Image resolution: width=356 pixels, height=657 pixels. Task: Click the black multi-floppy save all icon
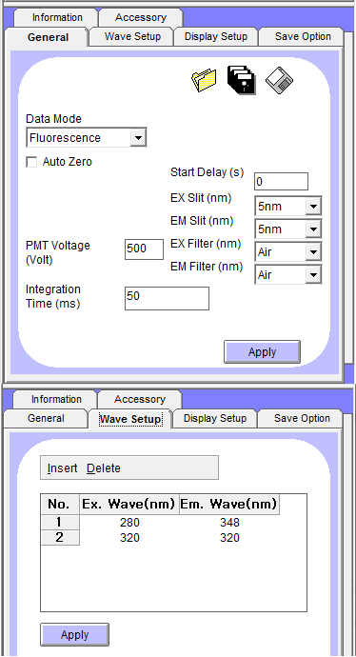click(x=241, y=80)
